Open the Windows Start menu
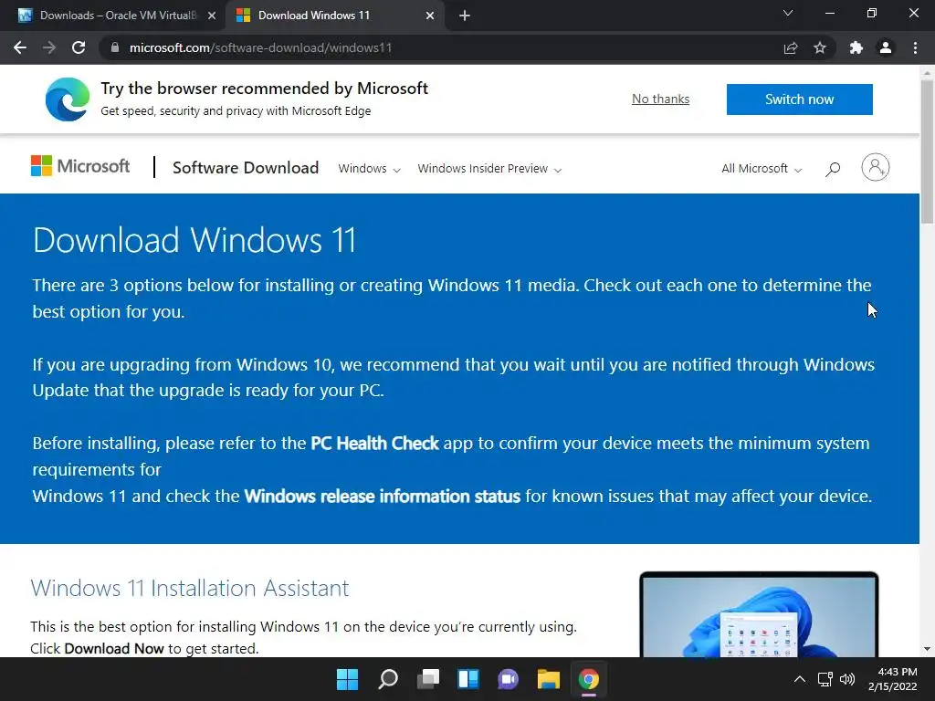Screen dimensions: 935x701 tap(347, 679)
